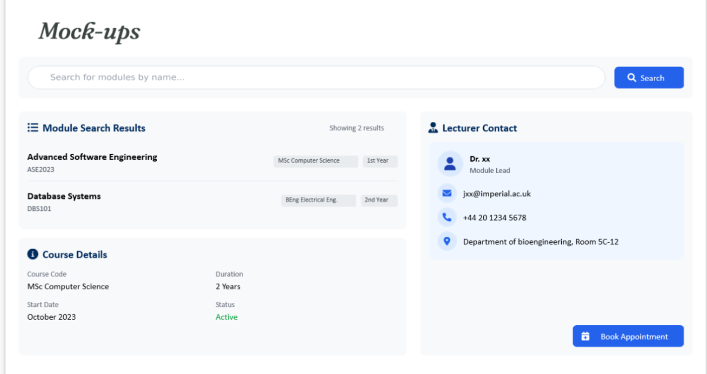This screenshot has width=707, height=374.
Task: Click the phone number +44 20 1234 5678
Action: pyautogui.click(x=494, y=218)
